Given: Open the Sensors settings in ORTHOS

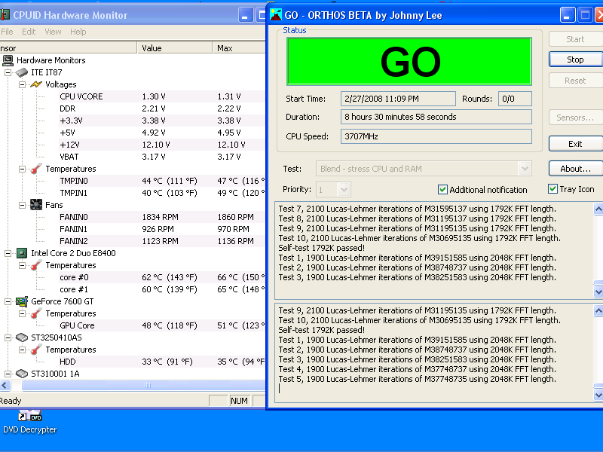Looking at the screenshot, I should click(575, 118).
